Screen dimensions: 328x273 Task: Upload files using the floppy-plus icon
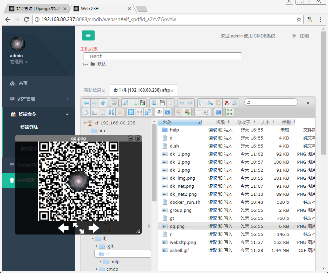[x=142, y=103]
